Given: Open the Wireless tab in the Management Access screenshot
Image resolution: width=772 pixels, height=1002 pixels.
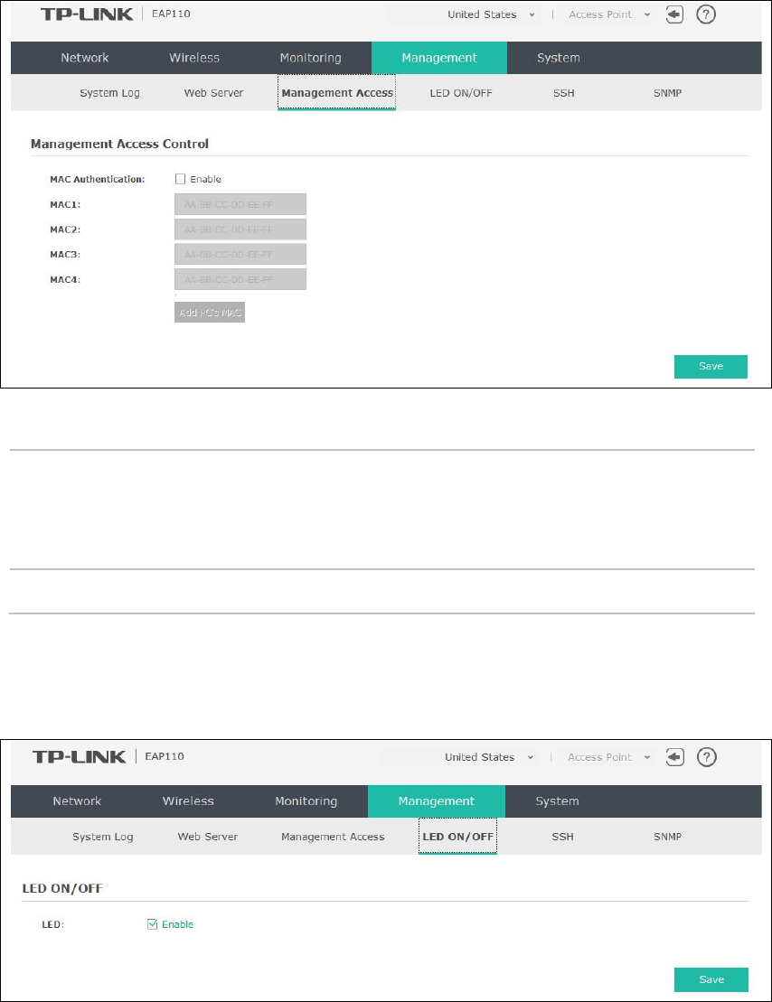Looking at the screenshot, I should click(x=194, y=58).
